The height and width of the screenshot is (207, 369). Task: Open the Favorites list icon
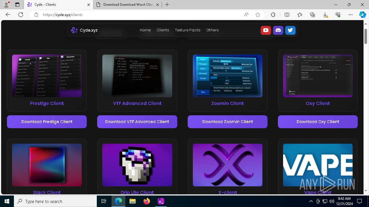pyautogui.click(x=300, y=15)
